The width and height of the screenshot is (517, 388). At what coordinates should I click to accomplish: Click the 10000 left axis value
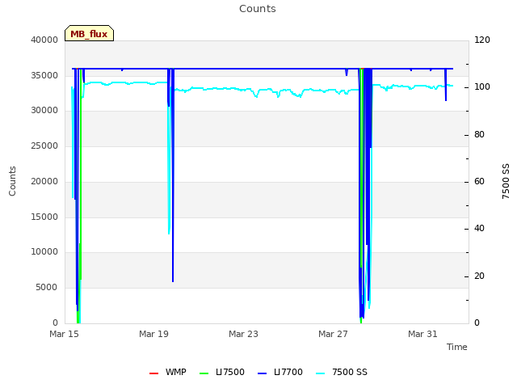[x=44, y=251]
